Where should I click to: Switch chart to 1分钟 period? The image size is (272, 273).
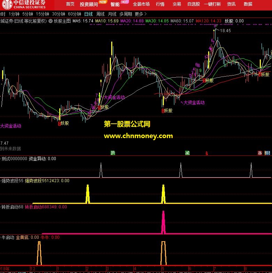(x=14, y=14)
